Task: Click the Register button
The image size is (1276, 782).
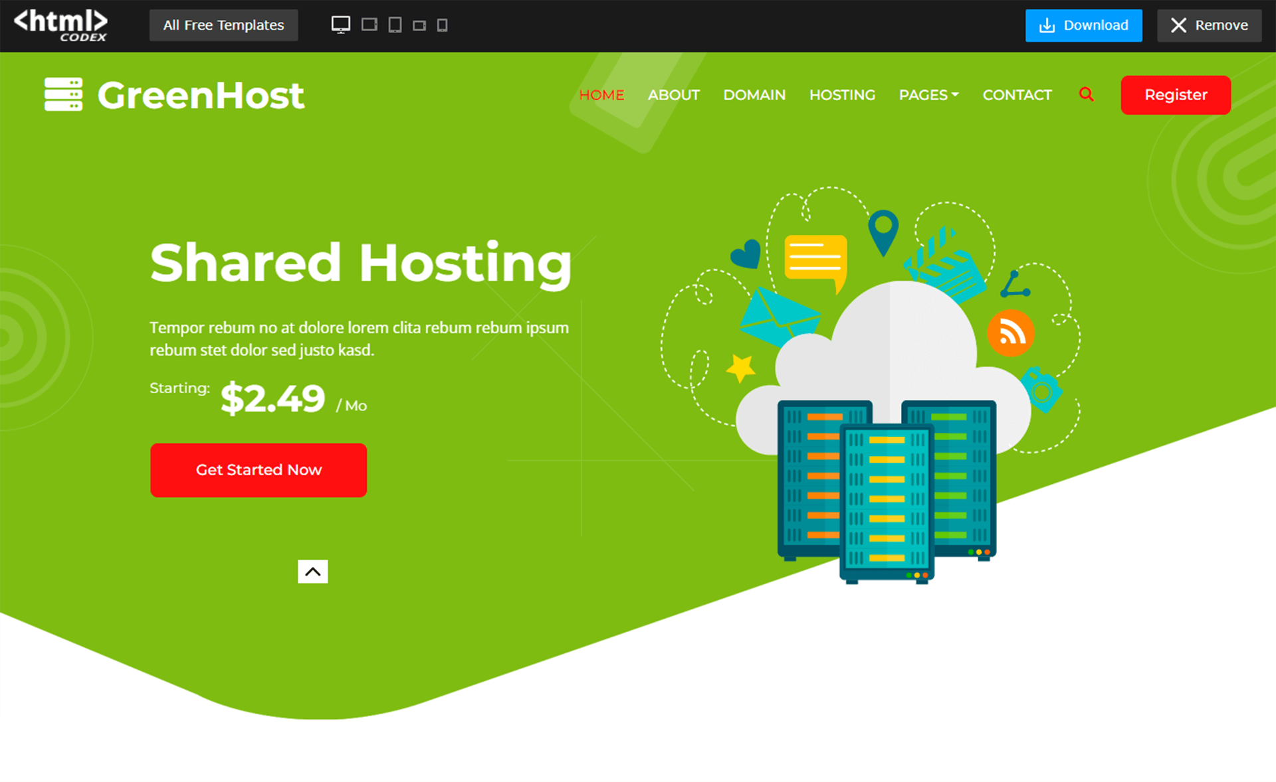Action: (1176, 95)
